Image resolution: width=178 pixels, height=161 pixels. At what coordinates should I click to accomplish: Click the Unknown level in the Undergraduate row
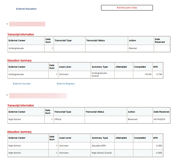[x=64, y=74]
